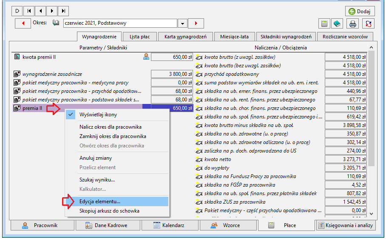Select row kwota brutto (bez uwzgl. zasiłków)

[x=281, y=66]
